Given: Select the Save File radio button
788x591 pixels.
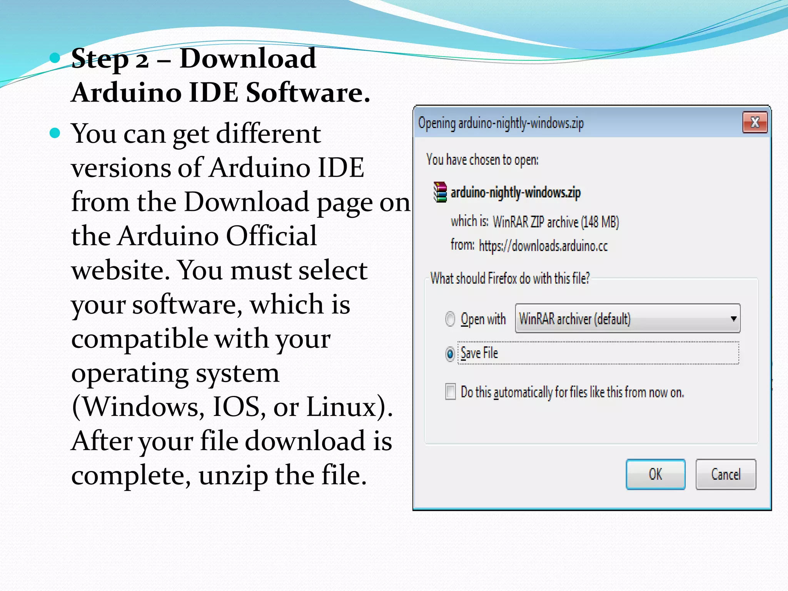Looking at the screenshot, I should tap(449, 354).
